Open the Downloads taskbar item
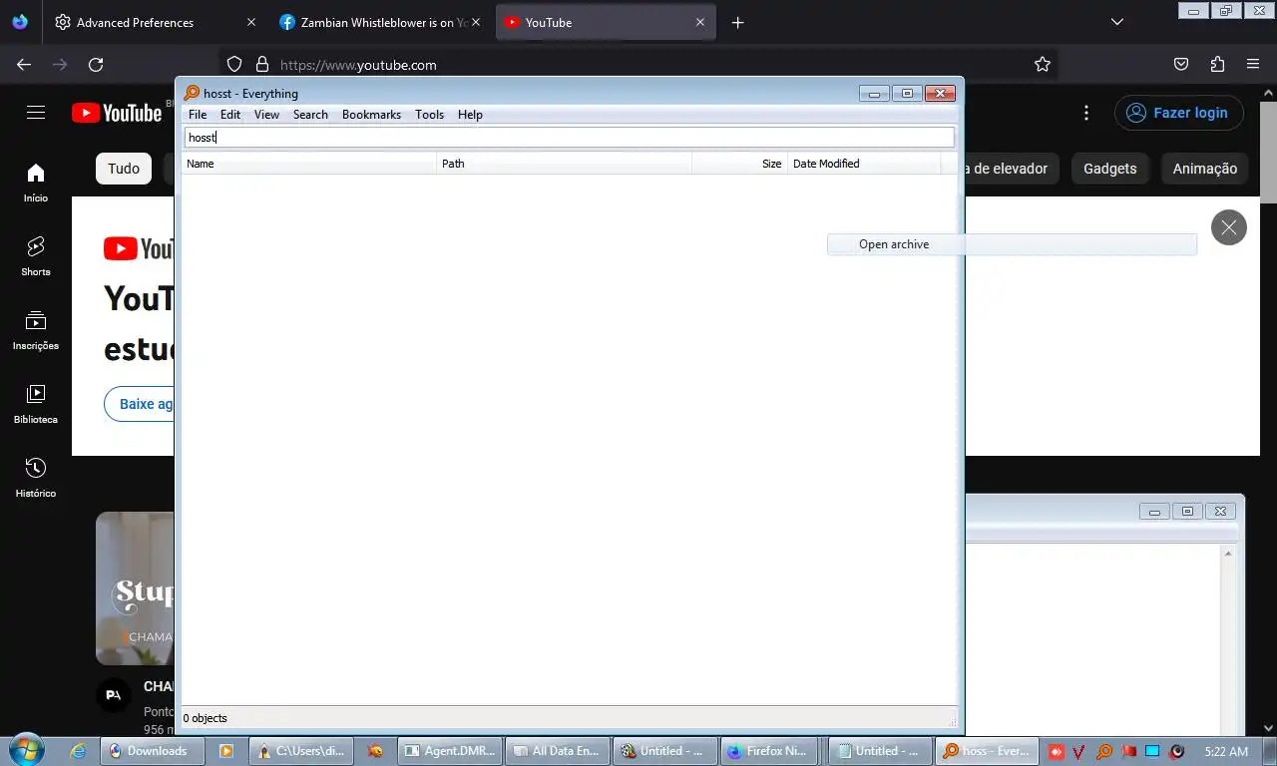This screenshot has height=766, width=1277. pyautogui.click(x=153, y=751)
